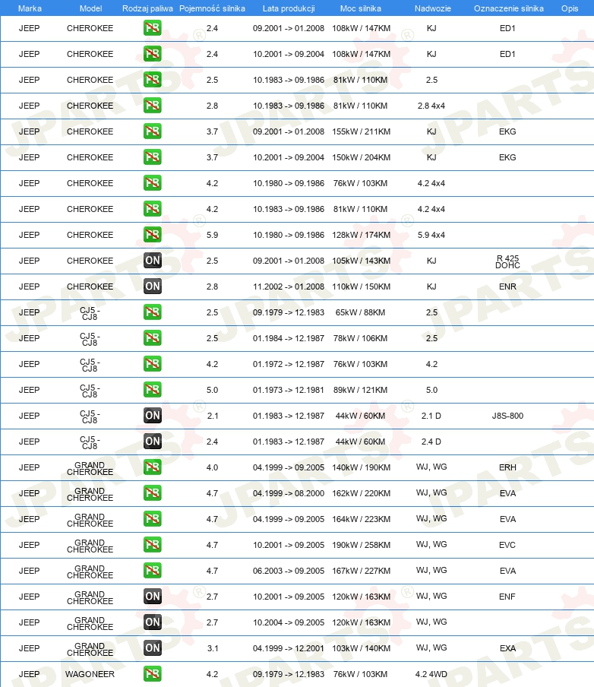Click ON diesel icon in Grand Cherokee EXA row
The image size is (594, 687).
[x=153, y=648]
